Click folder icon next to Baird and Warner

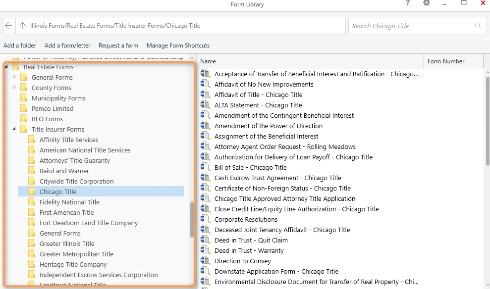coord(31,171)
